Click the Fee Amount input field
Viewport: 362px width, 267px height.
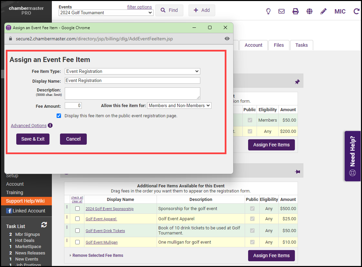[73, 106]
